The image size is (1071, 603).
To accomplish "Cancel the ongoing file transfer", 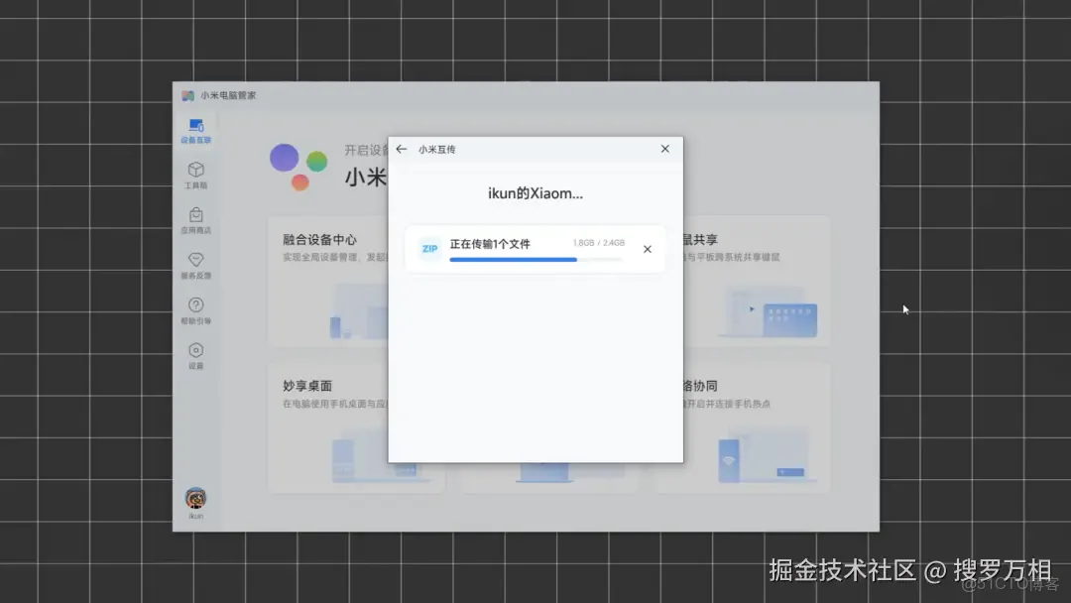I will coord(648,249).
